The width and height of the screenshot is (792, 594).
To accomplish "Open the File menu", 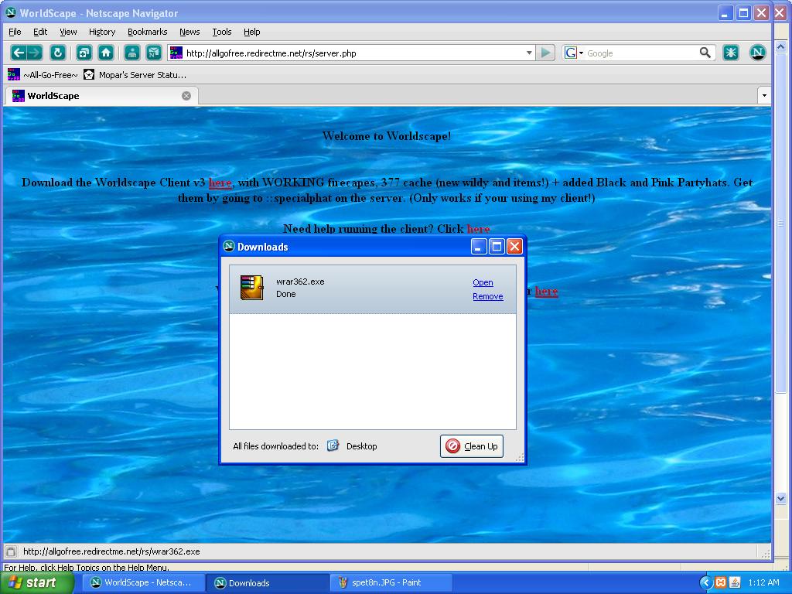I will point(15,32).
